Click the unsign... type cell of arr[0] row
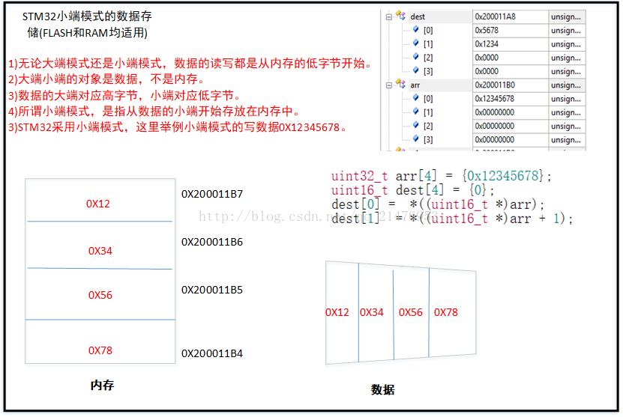 coord(566,98)
